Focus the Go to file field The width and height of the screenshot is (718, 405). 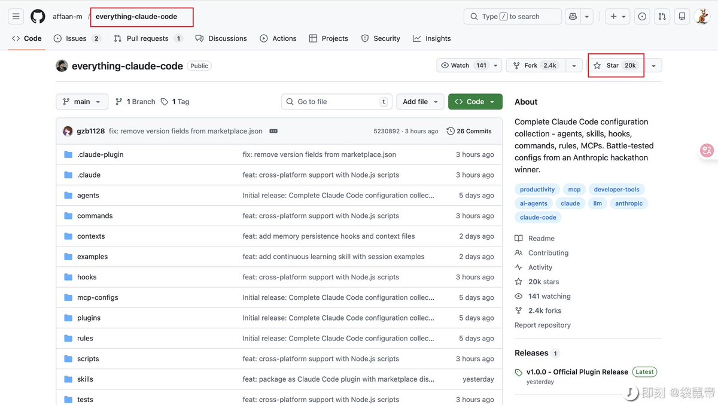click(x=337, y=102)
